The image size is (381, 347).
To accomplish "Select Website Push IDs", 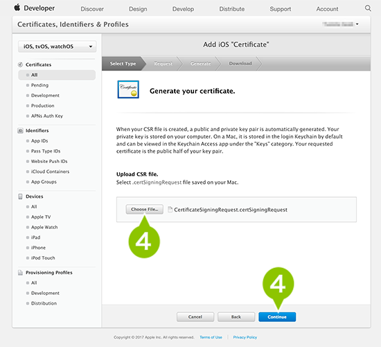I will [x=49, y=161].
